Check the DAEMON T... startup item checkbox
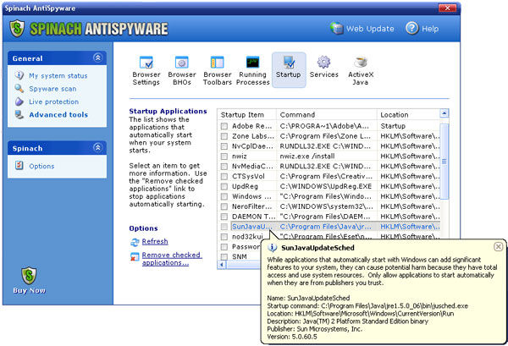Image resolution: width=508 pixels, height=346 pixels. pos(224,217)
